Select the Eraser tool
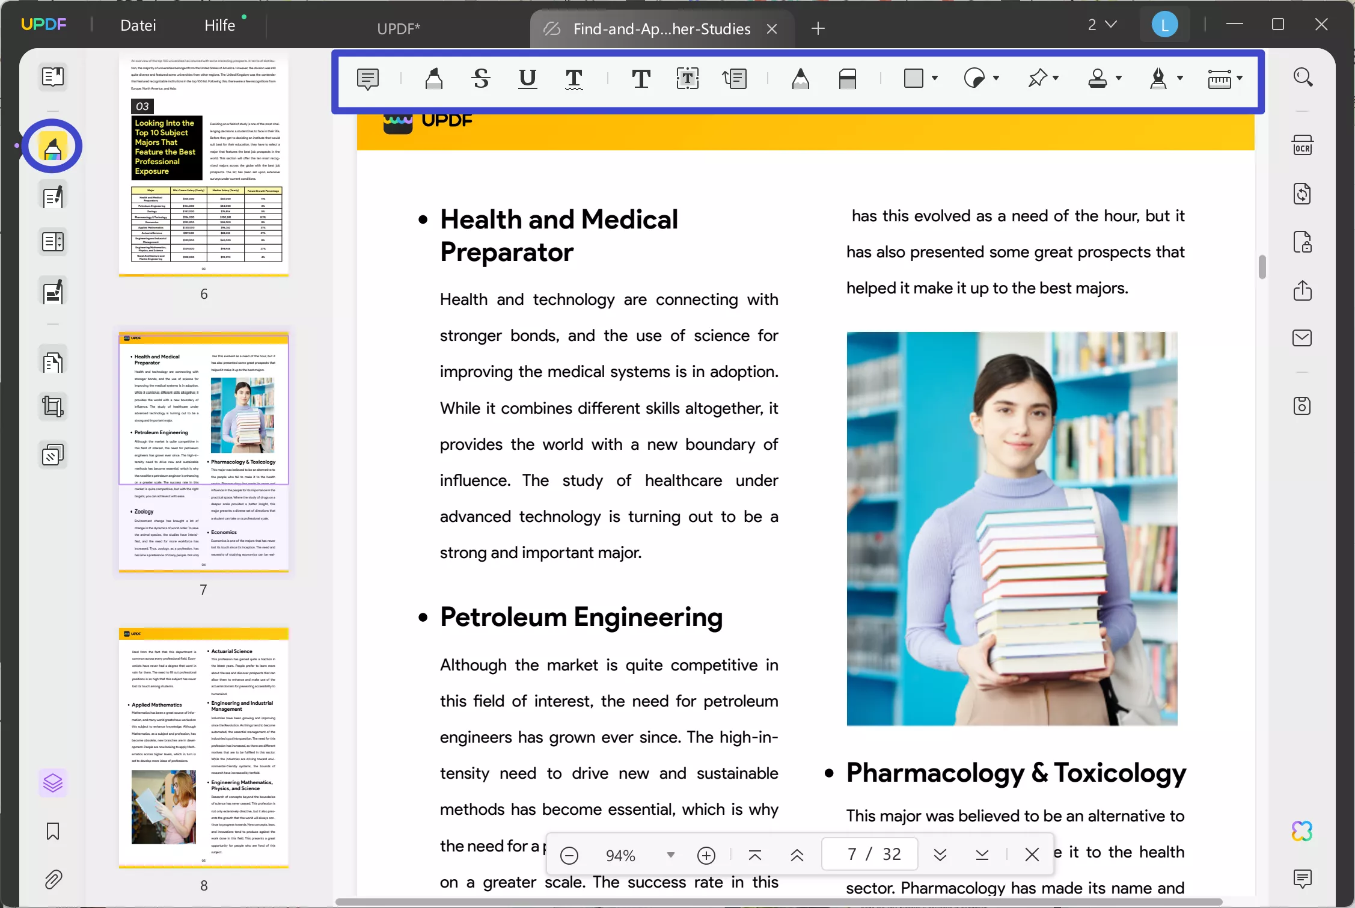The width and height of the screenshot is (1355, 908). pos(848,79)
